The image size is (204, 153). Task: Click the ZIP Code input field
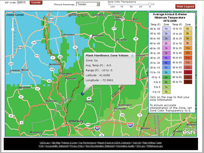(x=23, y=2)
